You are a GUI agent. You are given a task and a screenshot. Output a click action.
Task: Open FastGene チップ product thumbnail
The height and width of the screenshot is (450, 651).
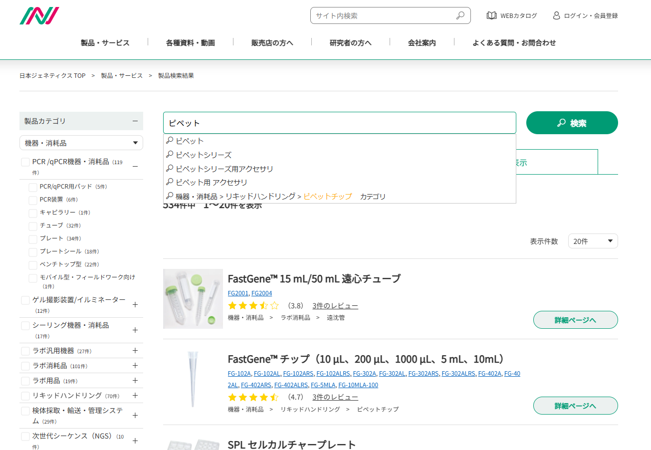click(193, 380)
